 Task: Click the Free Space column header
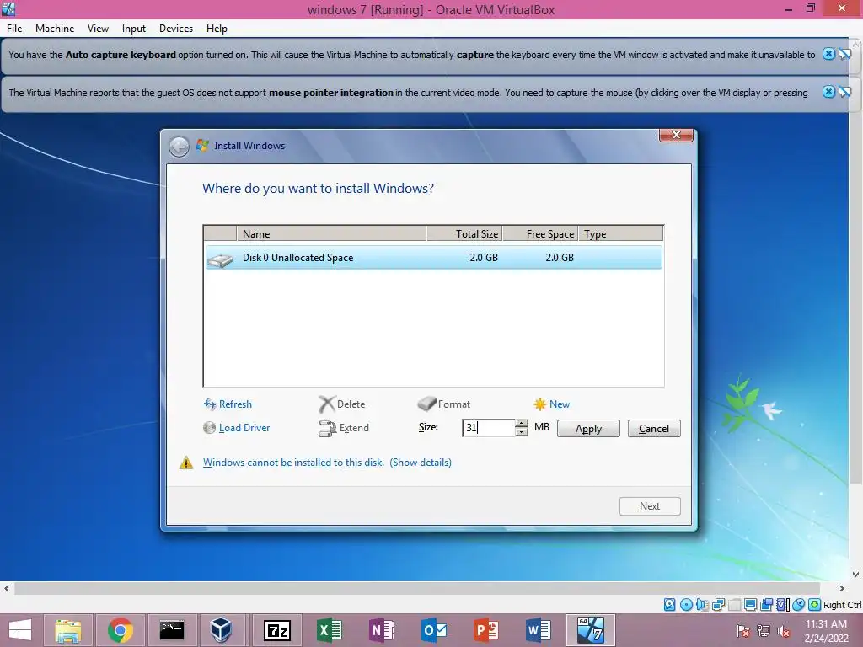point(540,234)
